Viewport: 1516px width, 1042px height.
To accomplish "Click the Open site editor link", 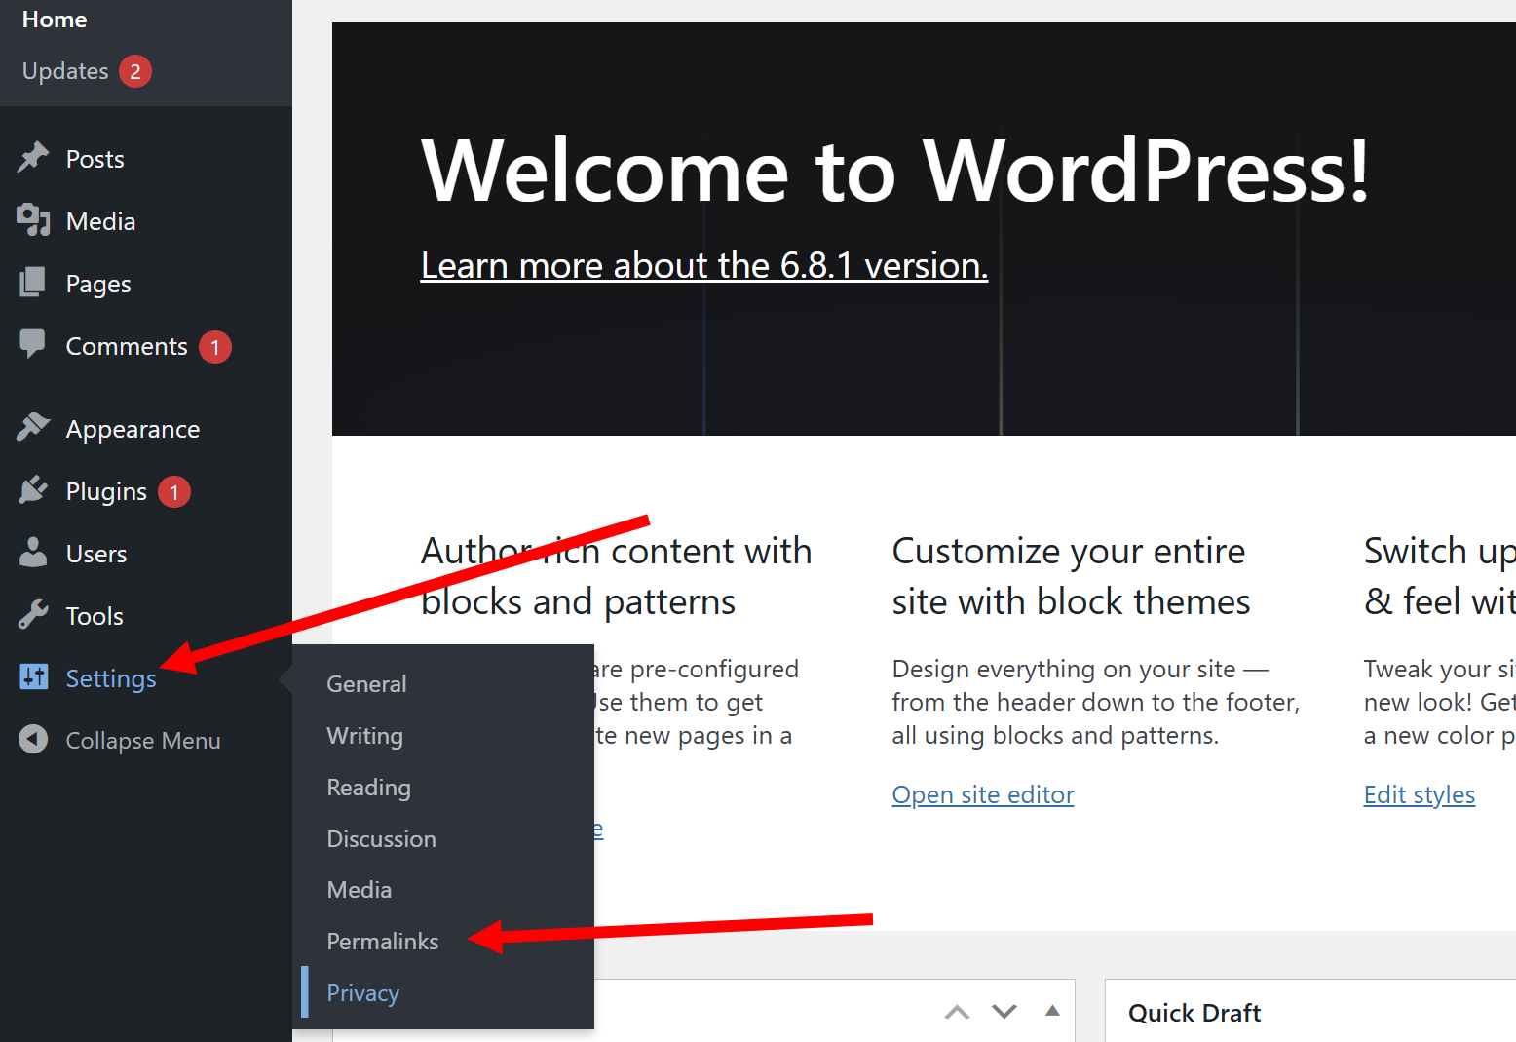I will 983,795.
